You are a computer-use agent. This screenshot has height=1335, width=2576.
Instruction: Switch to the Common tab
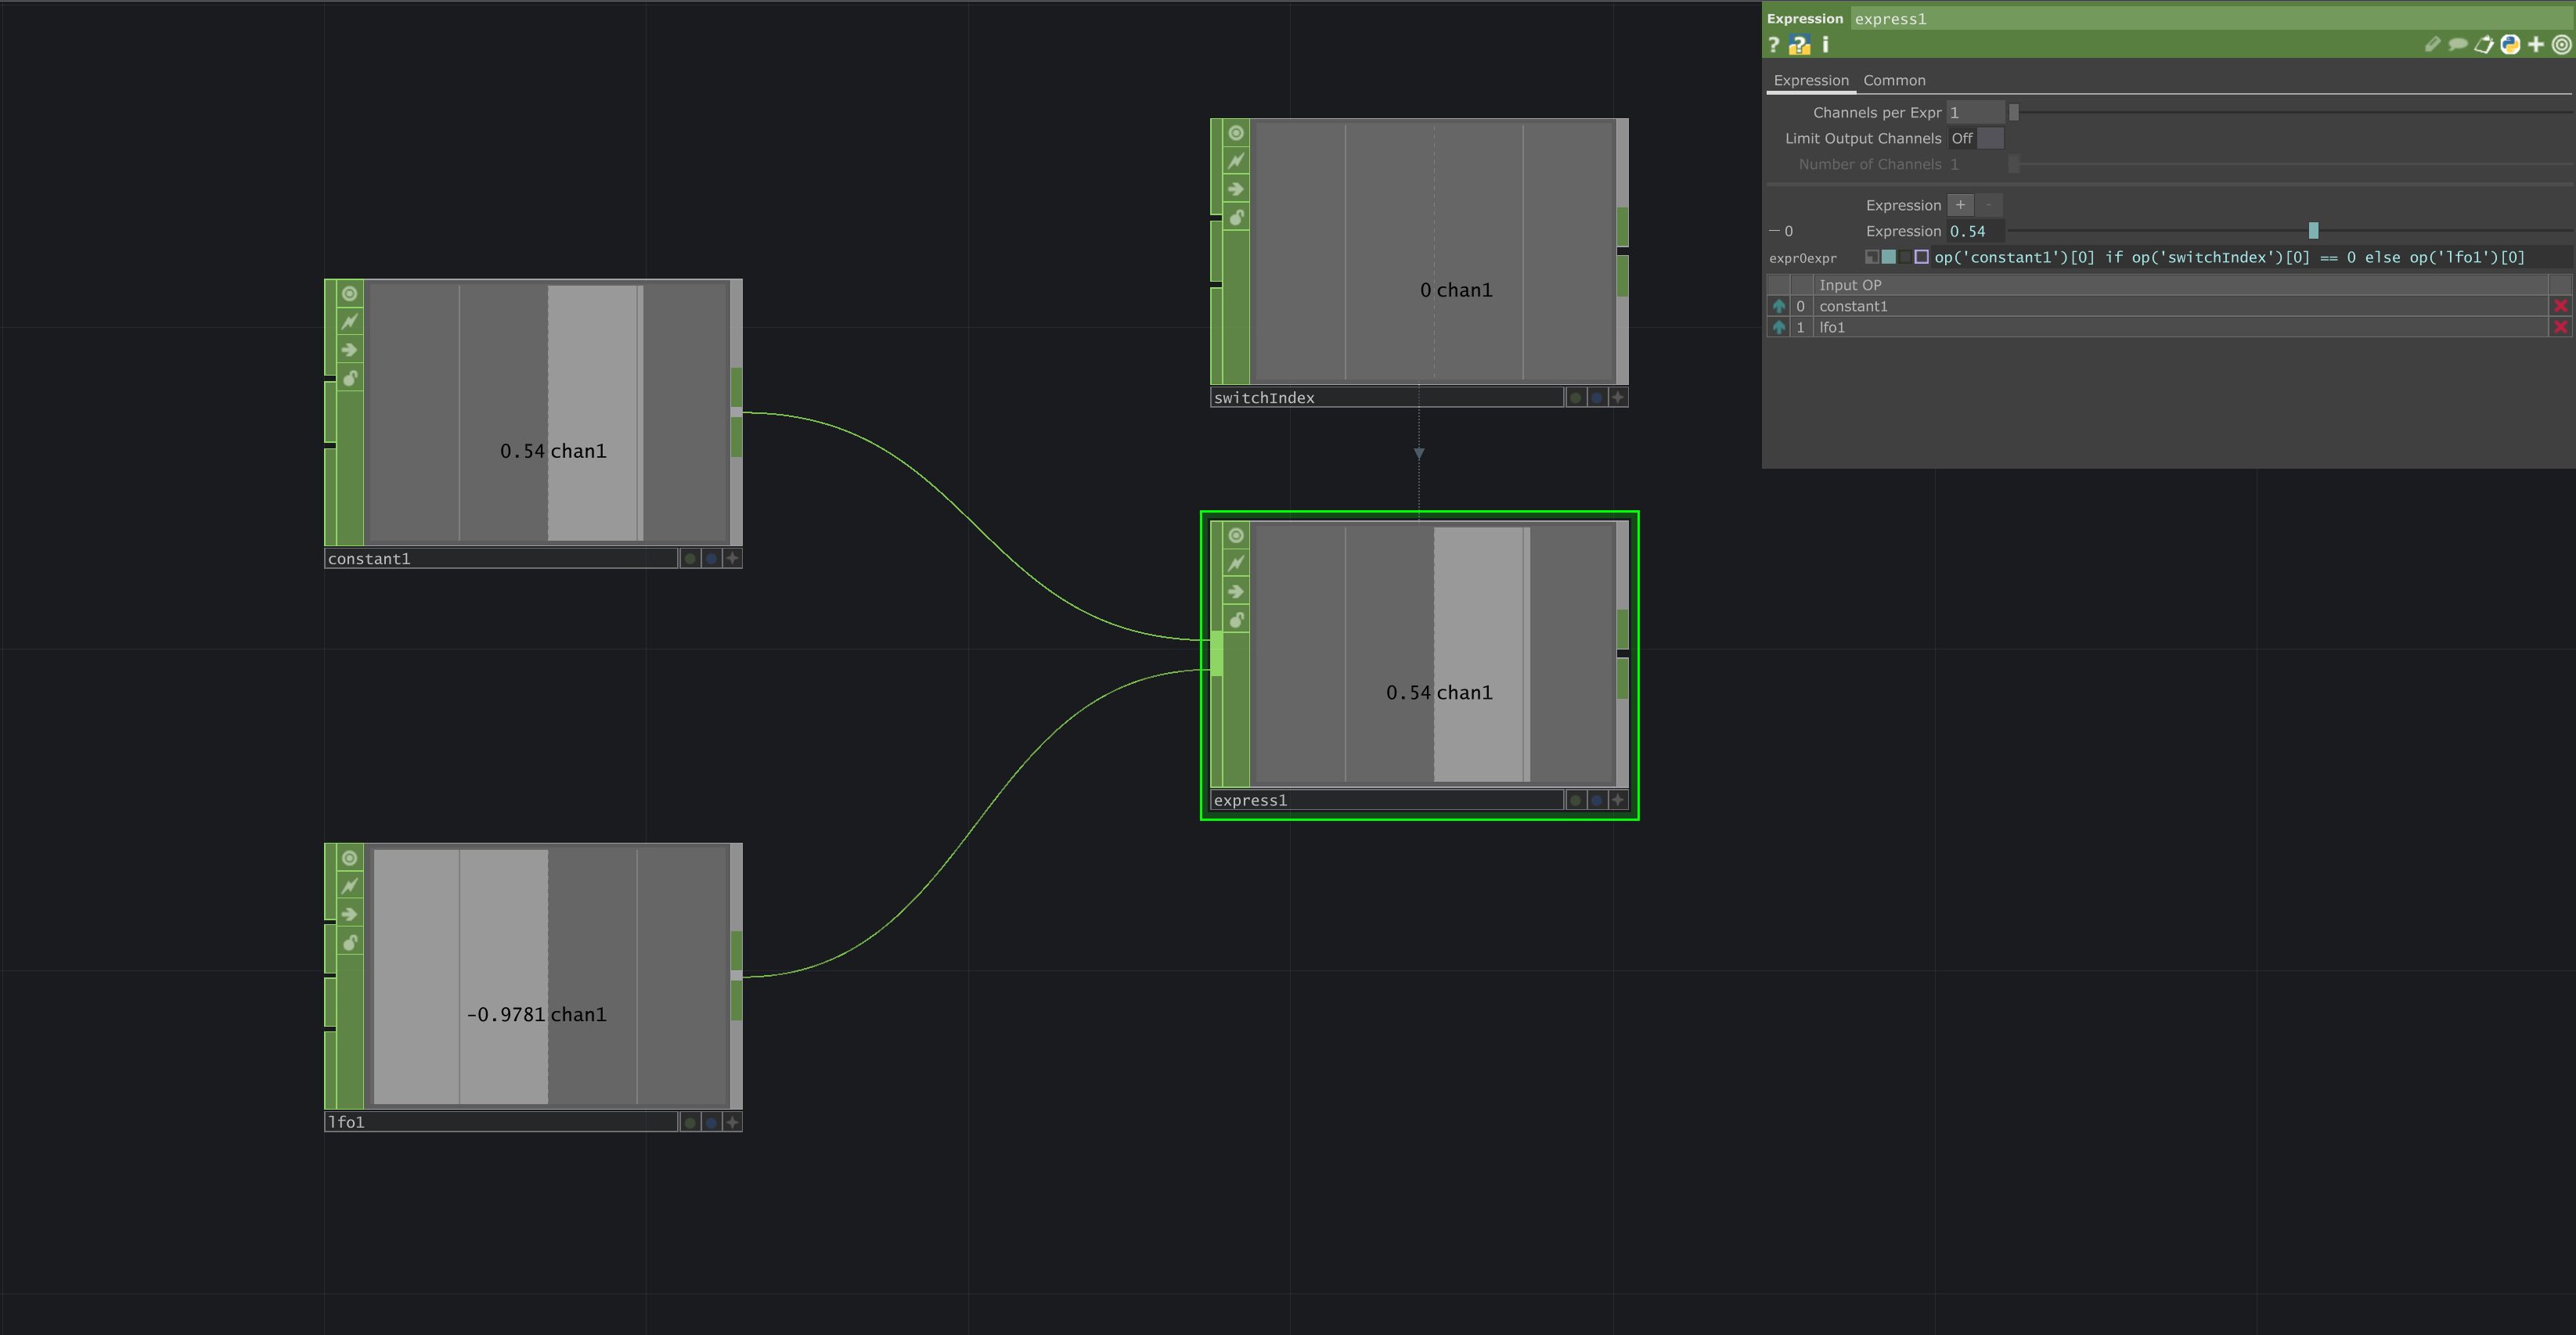(1894, 80)
